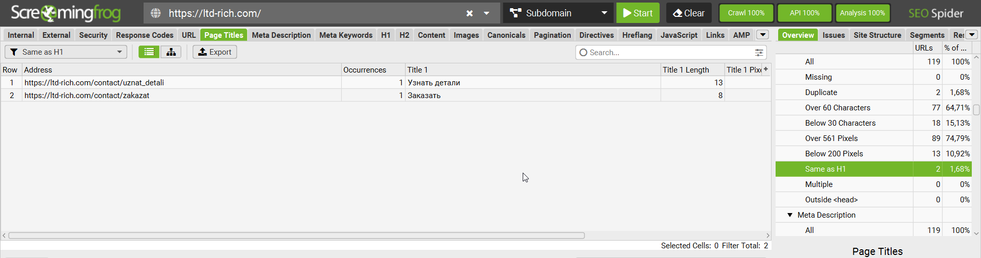This screenshot has width=981, height=258.
Task: Open the Meta Description tab
Action: tap(281, 35)
